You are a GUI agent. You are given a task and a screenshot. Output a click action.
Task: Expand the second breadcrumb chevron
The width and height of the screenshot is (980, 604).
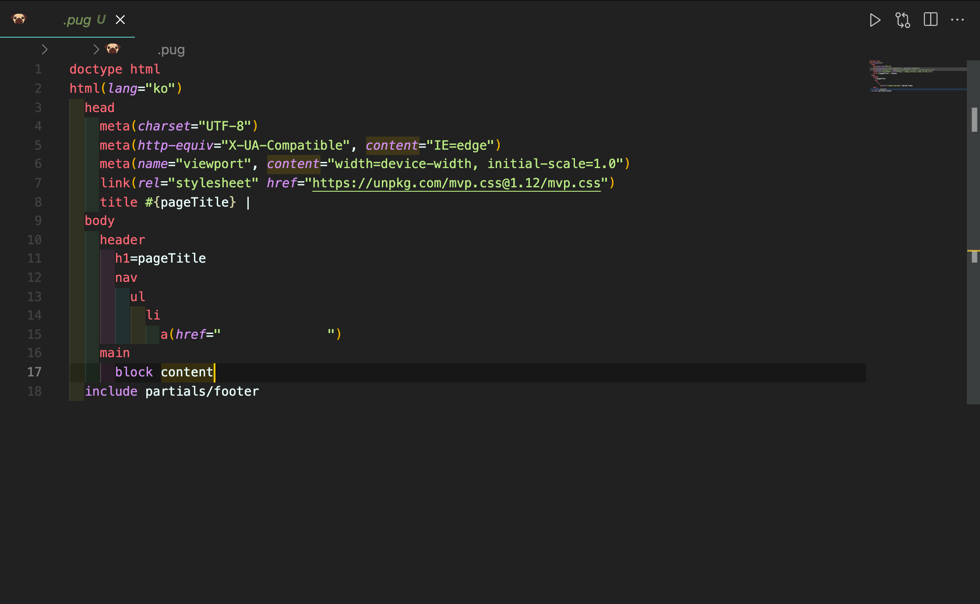[x=96, y=49]
